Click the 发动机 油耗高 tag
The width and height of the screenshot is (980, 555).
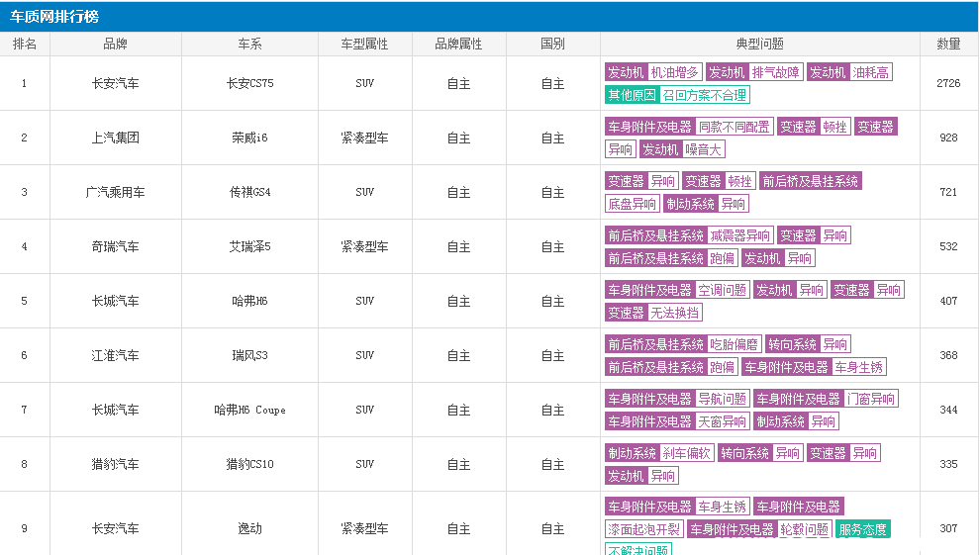[x=848, y=72]
